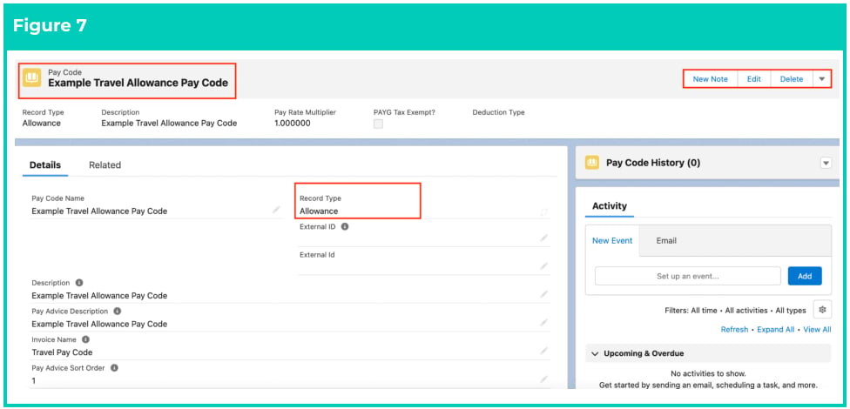
Task: Select the Activity tab
Action: (610, 206)
